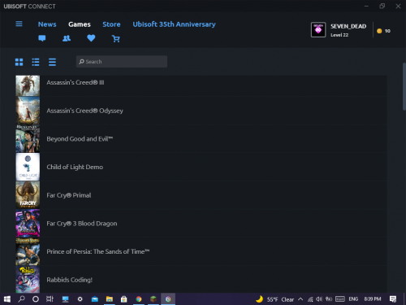Image resolution: width=406 pixels, height=305 pixels.
Task: Open the hamburger menu
Action: pyautogui.click(x=19, y=24)
